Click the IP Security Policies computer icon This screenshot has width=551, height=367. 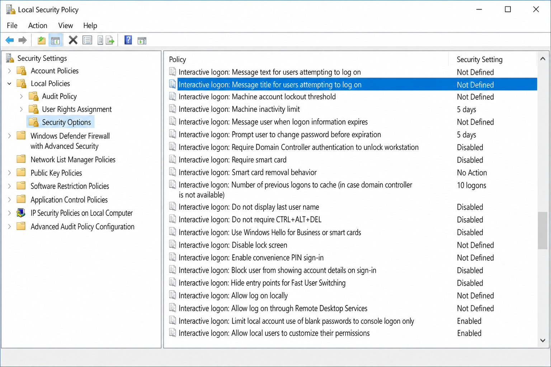click(x=21, y=213)
